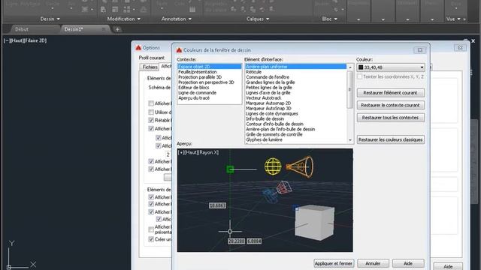Toggle the Créer un checkbox in Options window
Image resolution: width=481 pixels, height=270 pixels.
pyautogui.click(x=151, y=239)
